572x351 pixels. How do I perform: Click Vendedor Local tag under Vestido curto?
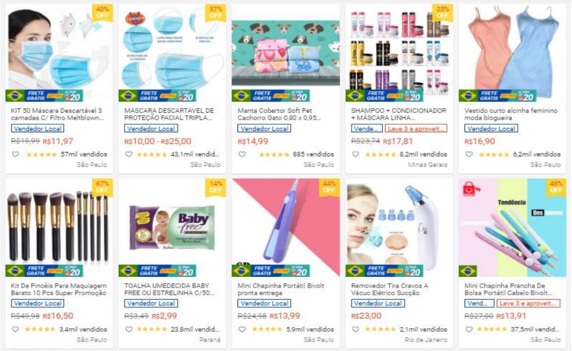click(x=491, y=128)
